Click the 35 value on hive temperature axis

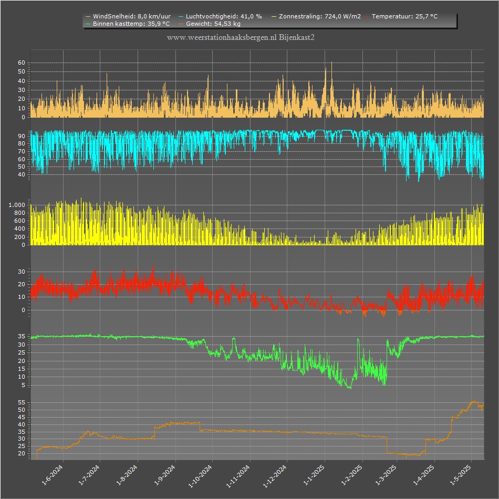click(x=22, y=336)
